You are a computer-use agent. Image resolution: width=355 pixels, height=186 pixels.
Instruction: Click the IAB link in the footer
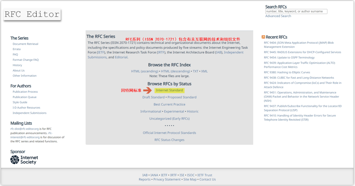tap(145, 175)
